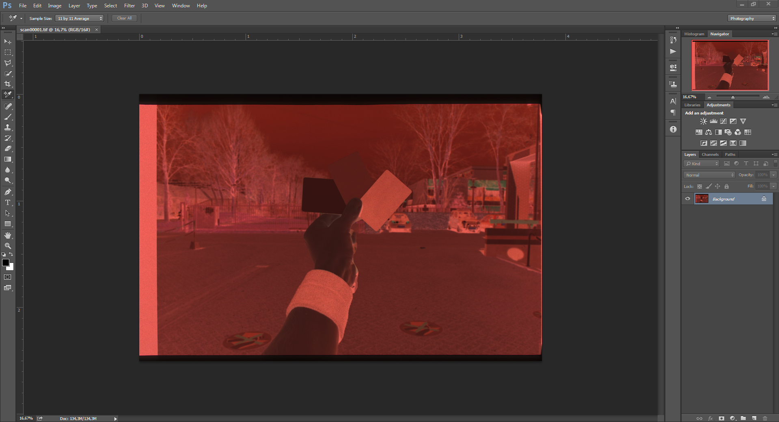Viewport: 779px width, 422px height.
Task: Open the Sample Size dropdown
Action: tap(79, 18)
